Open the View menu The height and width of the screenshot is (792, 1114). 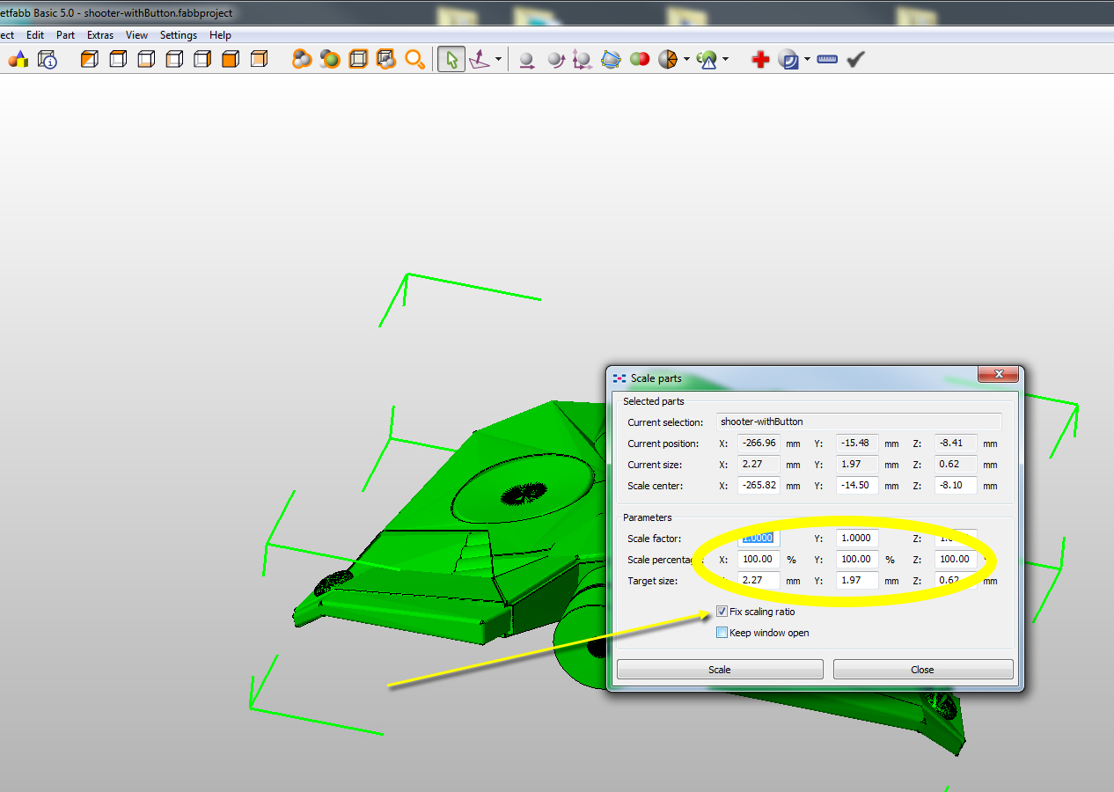[136, 35]
